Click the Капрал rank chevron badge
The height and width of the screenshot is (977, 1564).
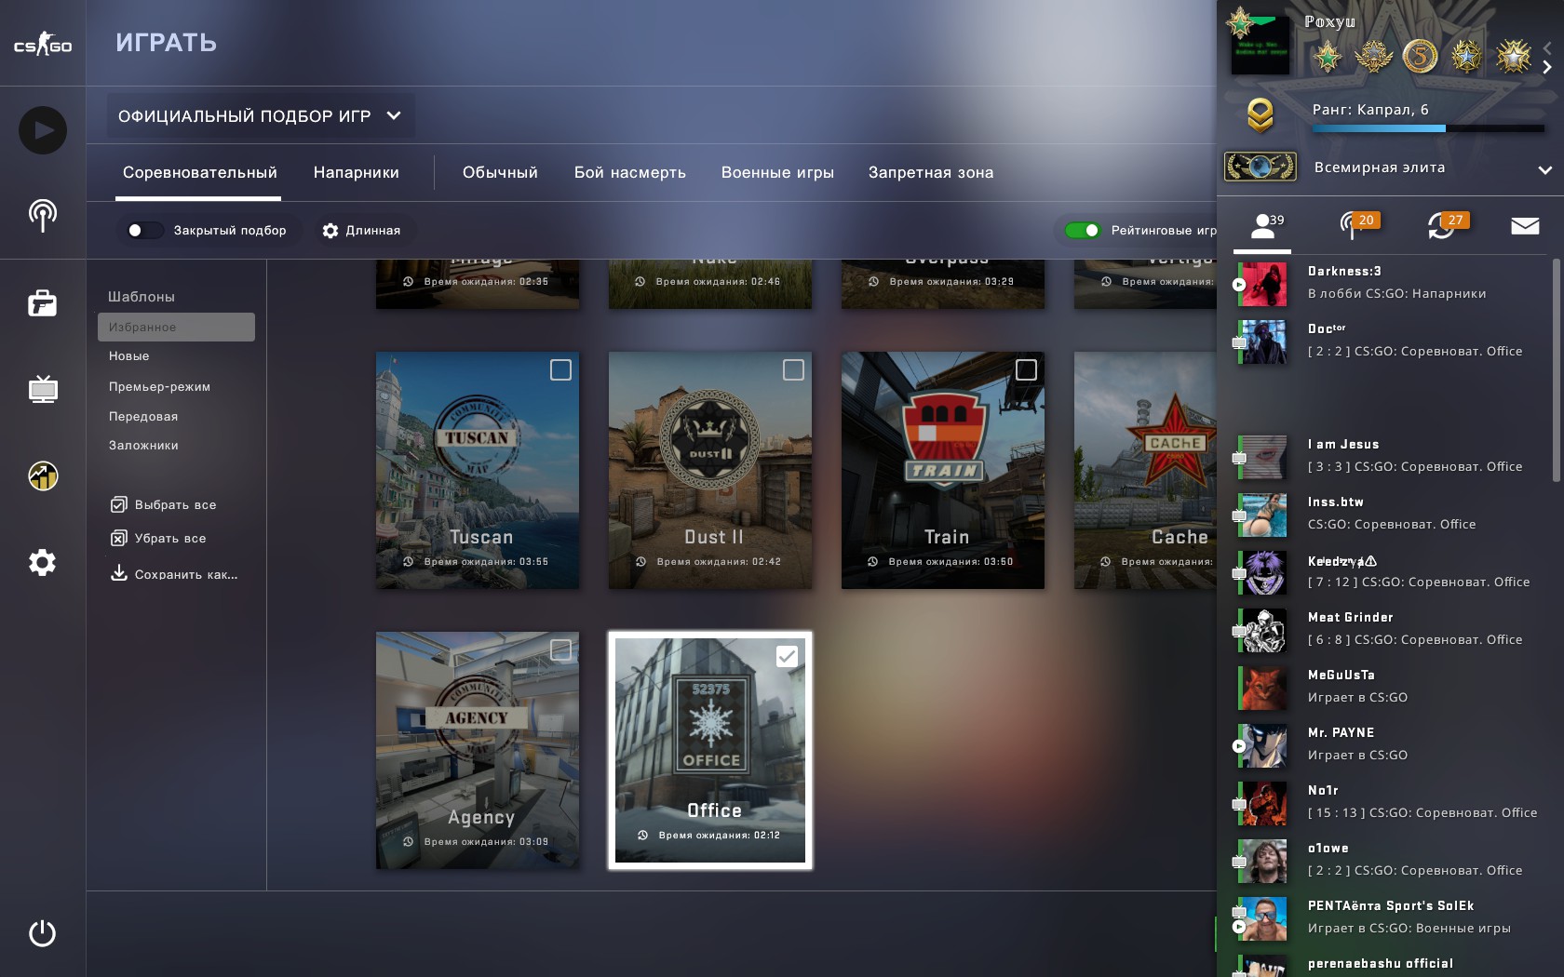pyautogui.click(x=1261, y=115)
